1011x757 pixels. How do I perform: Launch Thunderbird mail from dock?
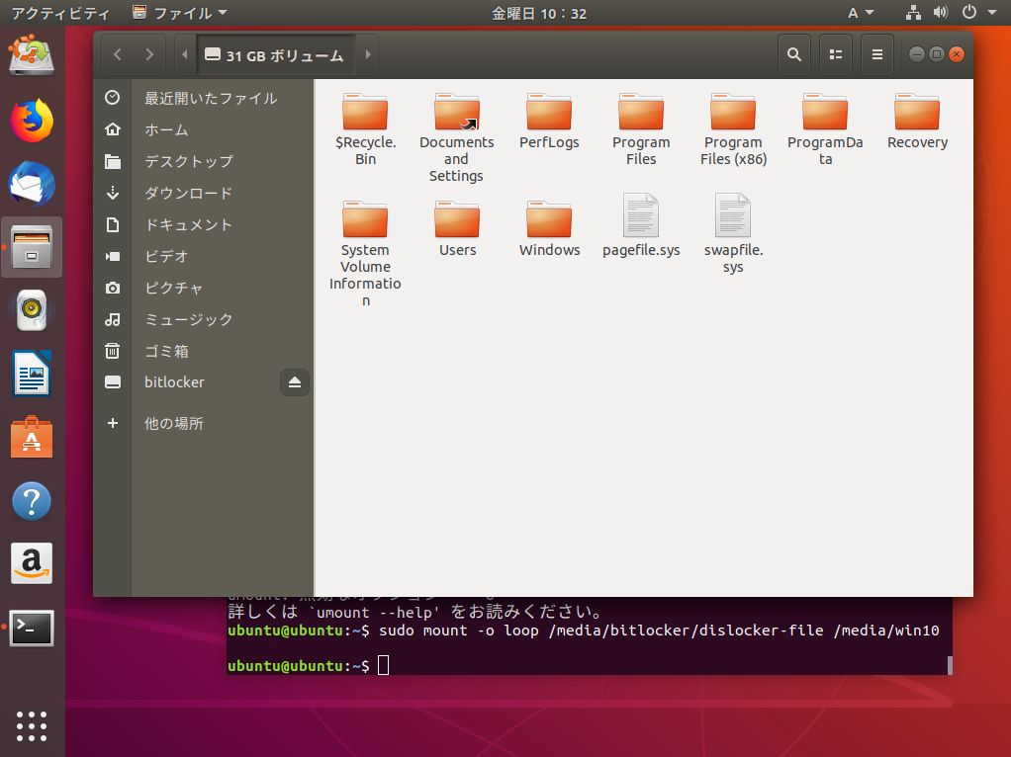[x=32, y=184]
